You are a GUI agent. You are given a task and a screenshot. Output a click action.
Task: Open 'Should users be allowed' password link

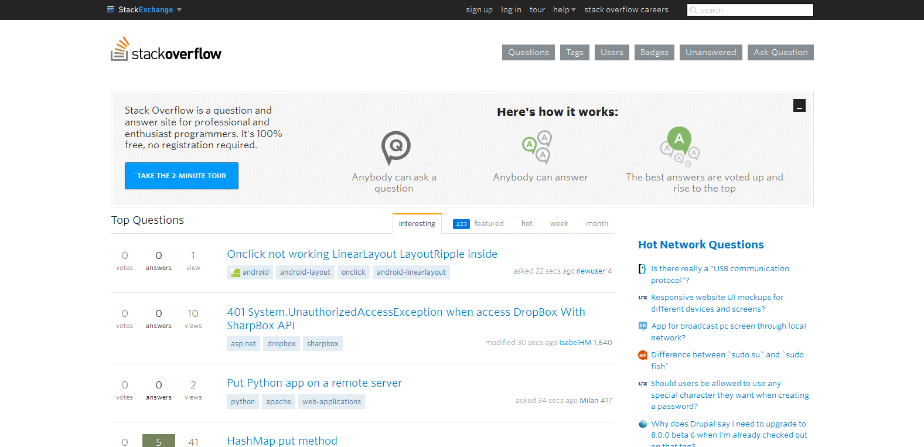[x=730, y=395]
